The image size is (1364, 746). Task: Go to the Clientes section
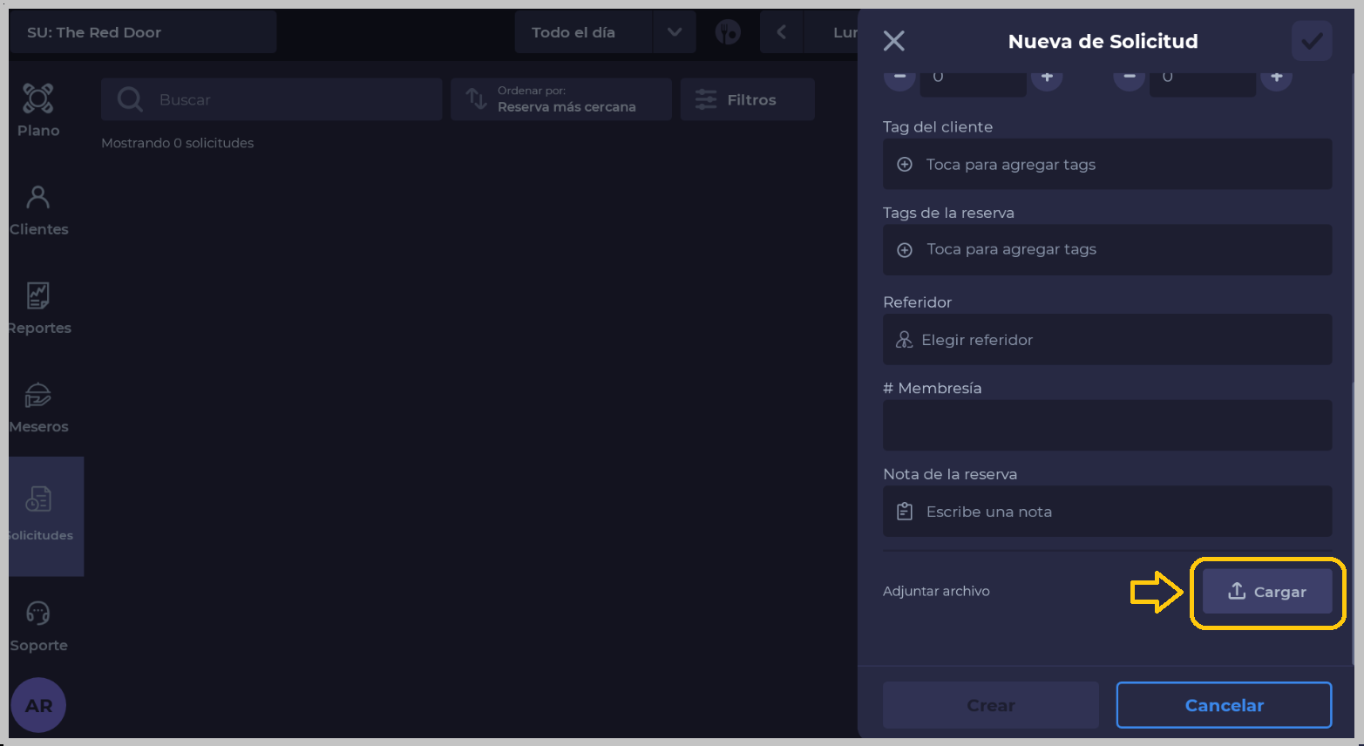(38, 211)
